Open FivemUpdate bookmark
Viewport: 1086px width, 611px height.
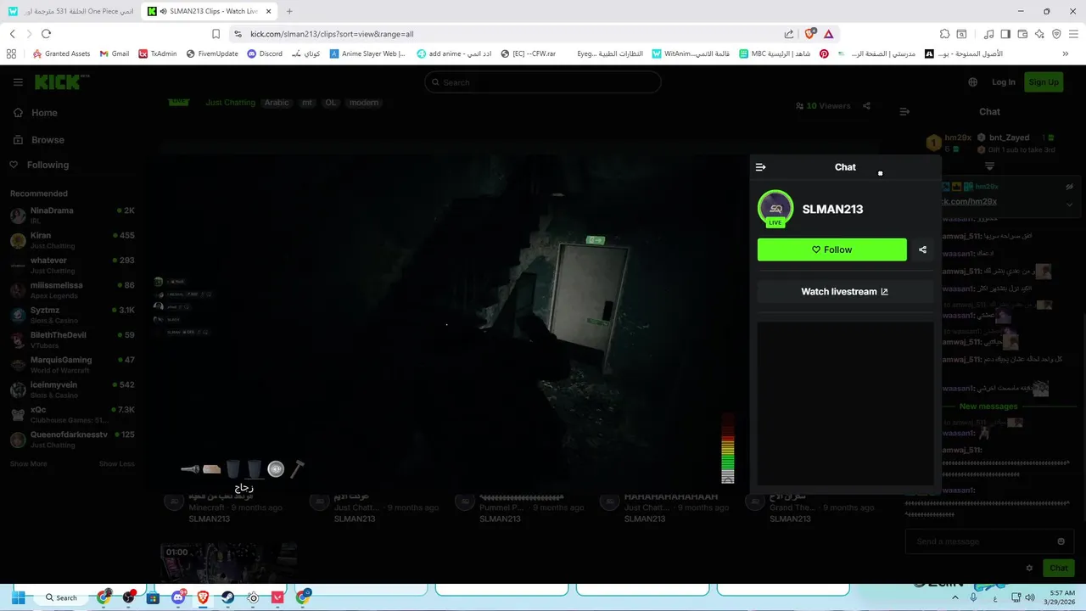pos(212,53)
